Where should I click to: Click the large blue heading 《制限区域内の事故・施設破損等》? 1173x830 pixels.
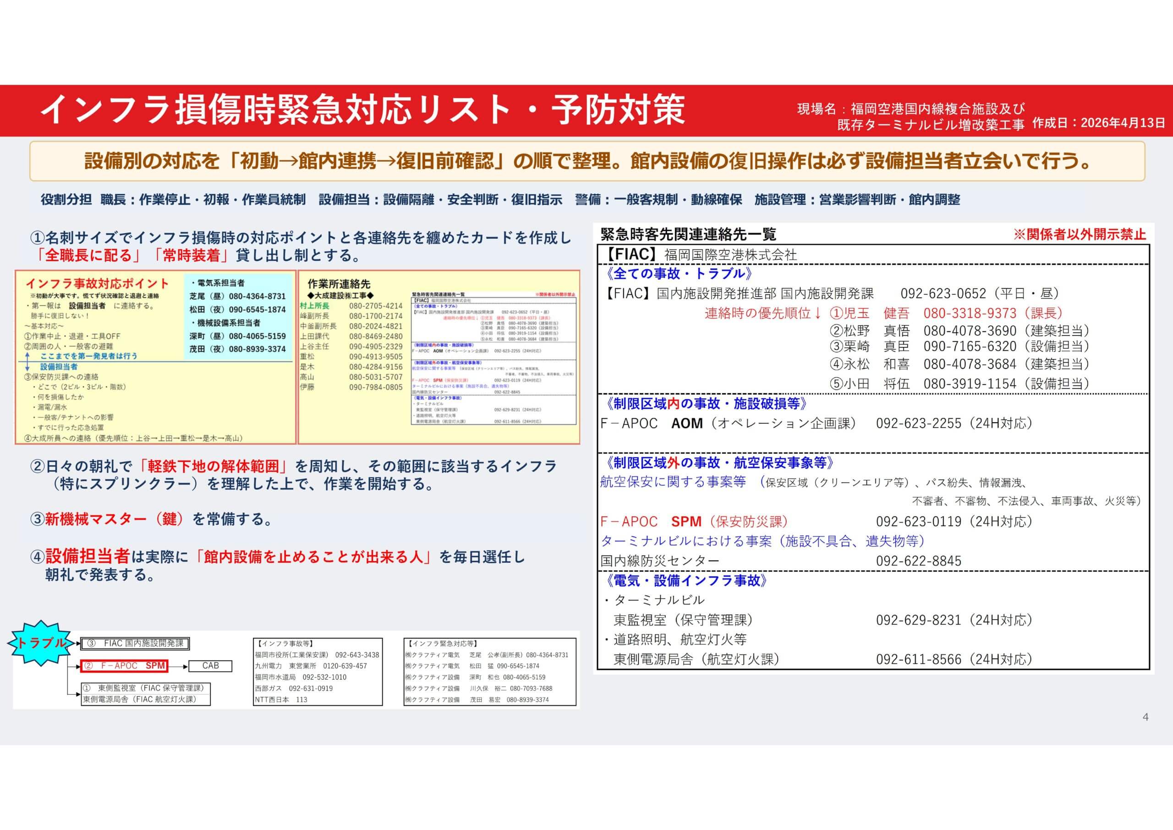coord(706,404)
